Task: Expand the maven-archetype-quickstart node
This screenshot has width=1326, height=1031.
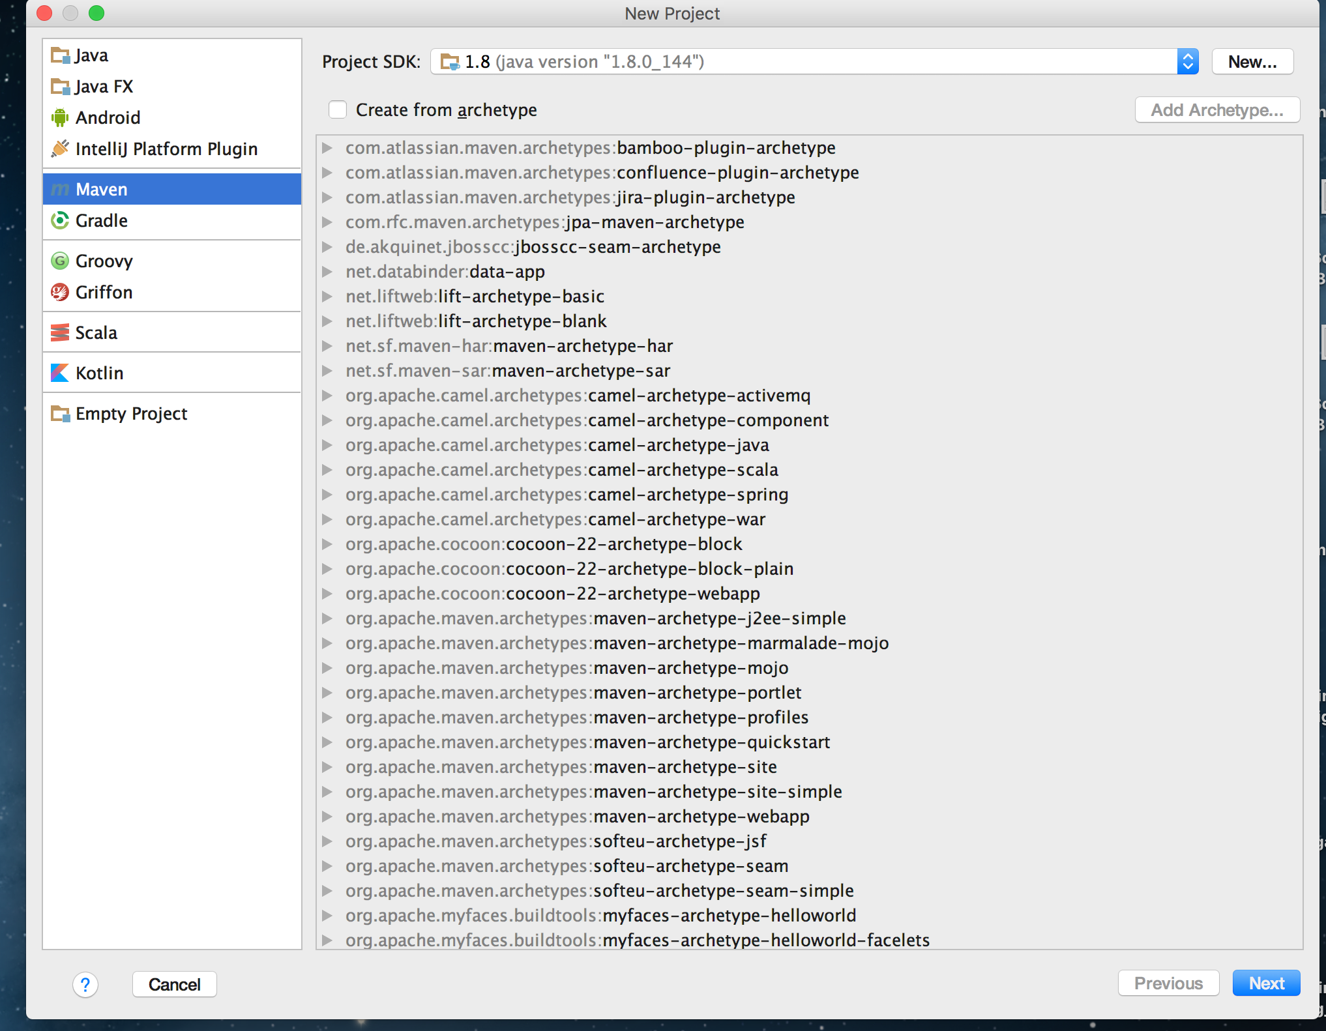Action: pos(328,742)
